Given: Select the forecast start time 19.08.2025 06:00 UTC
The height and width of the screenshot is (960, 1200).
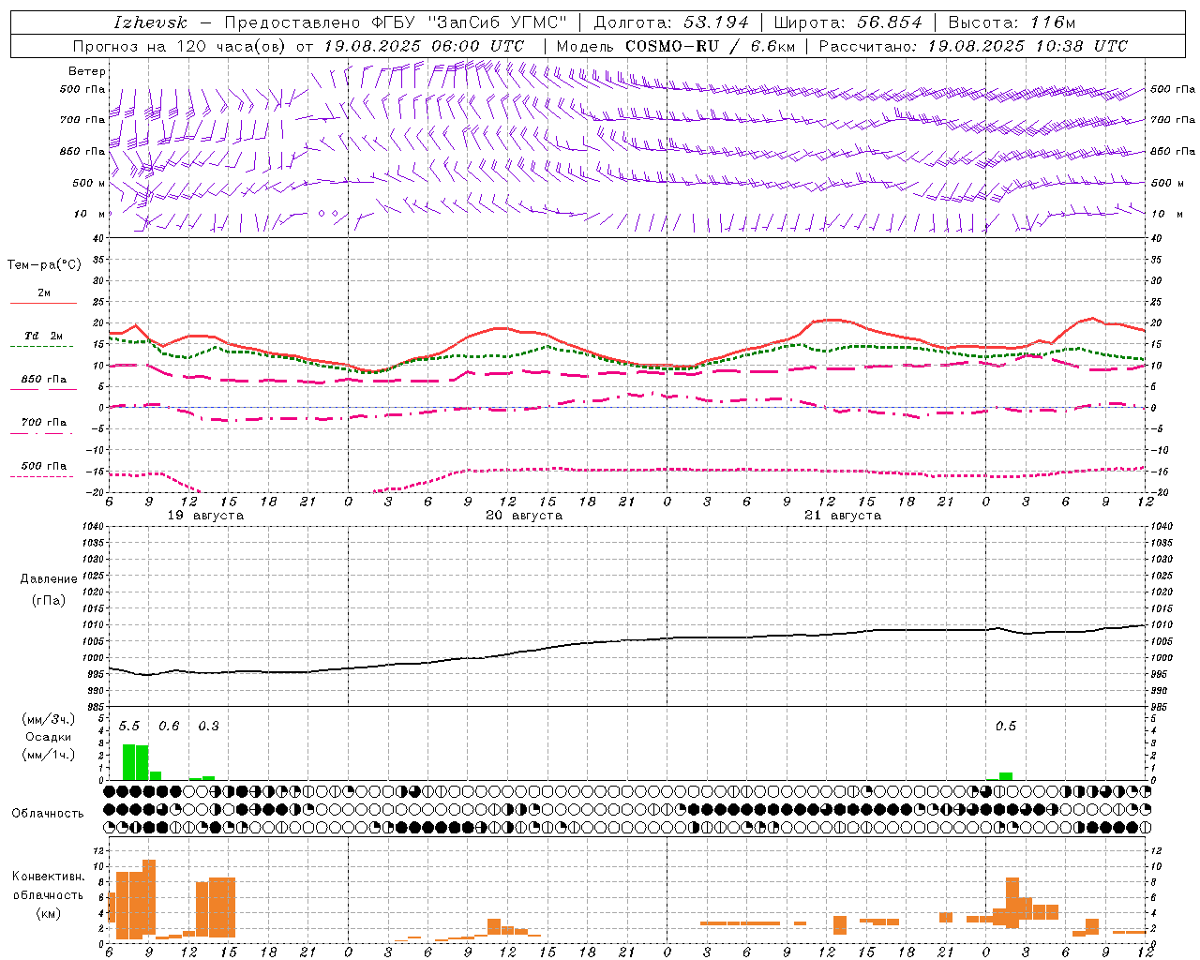Looking at the screenshot, I should (424, 46).
